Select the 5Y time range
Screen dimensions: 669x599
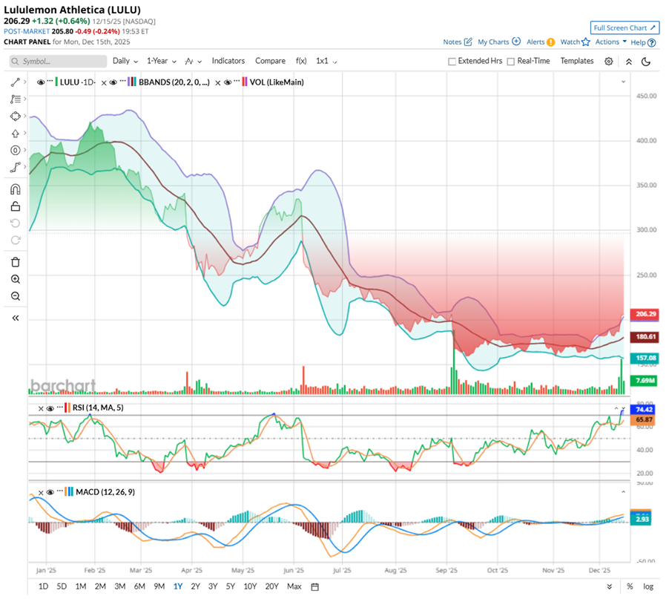click(x=231, y=586)
